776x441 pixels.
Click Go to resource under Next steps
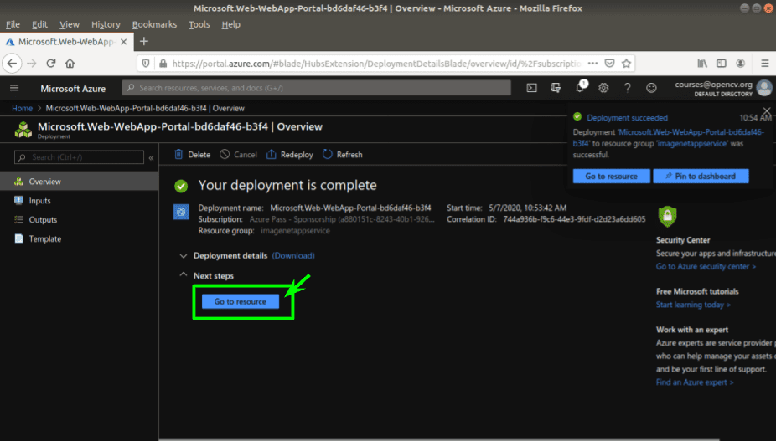pos(240,301)
